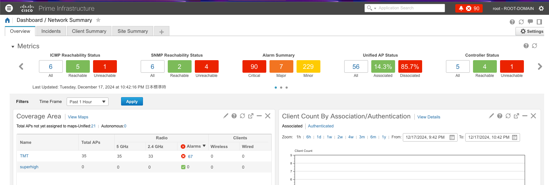Mark dashboard as favorite with star
This screenshot has height=185, width=549.
tap(98, 20)
